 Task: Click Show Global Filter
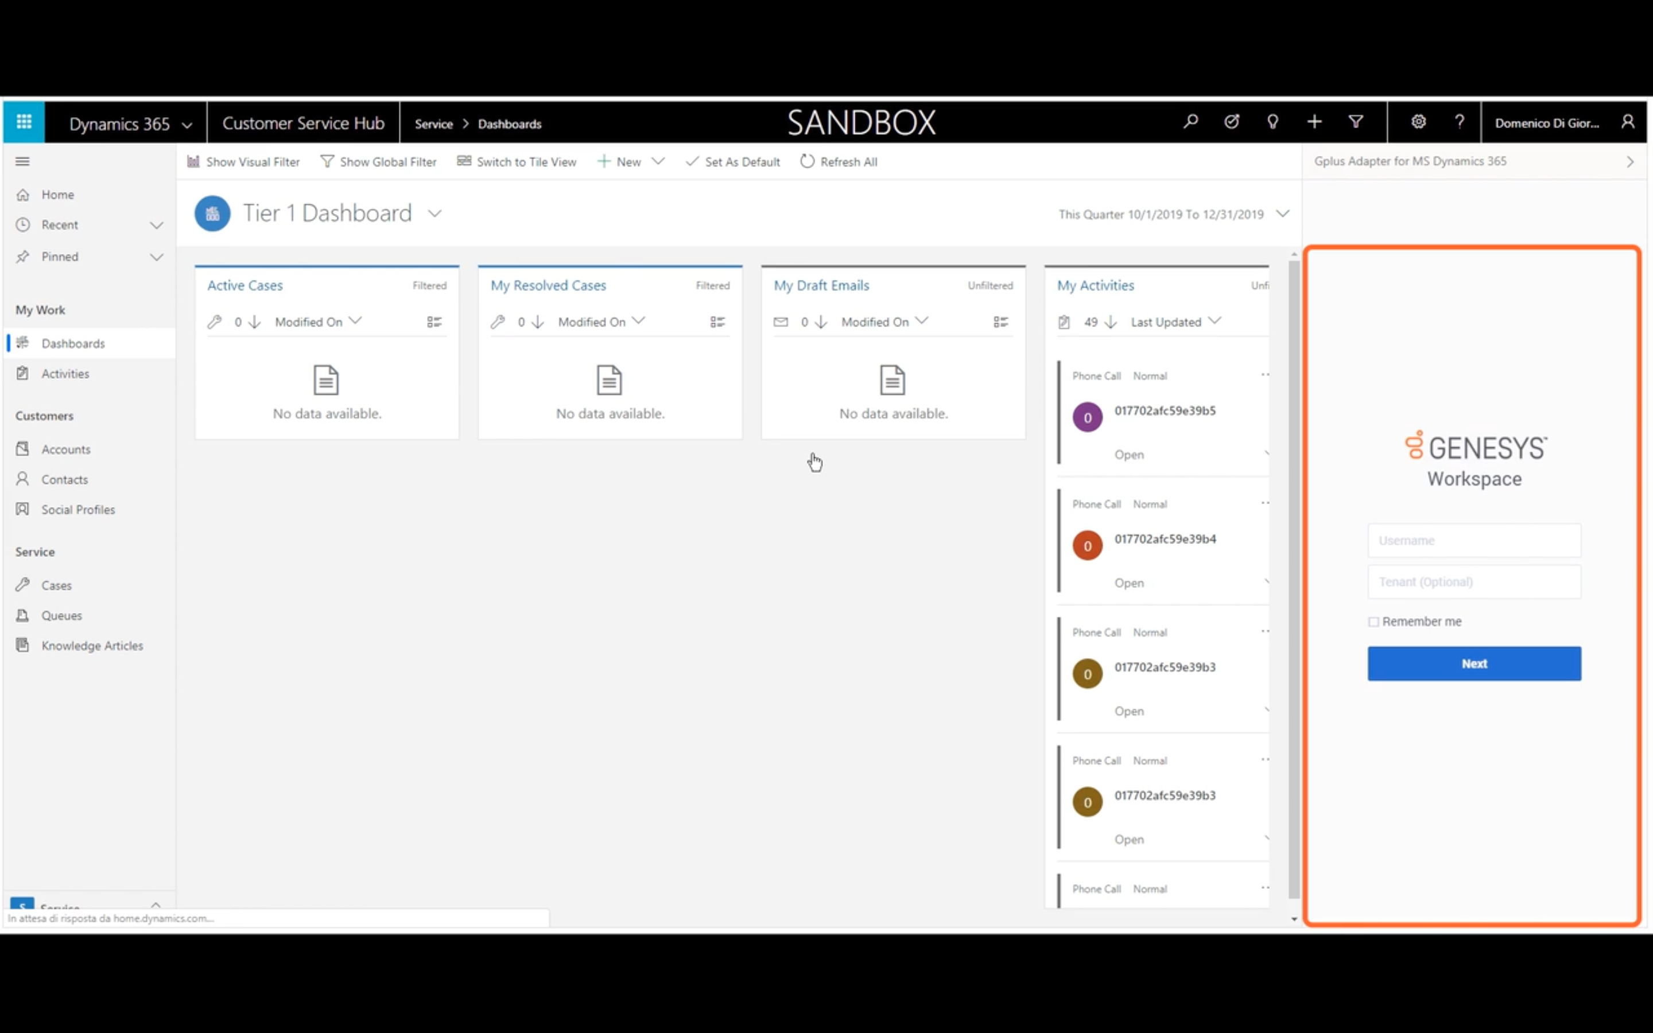(x=378, y=162)
